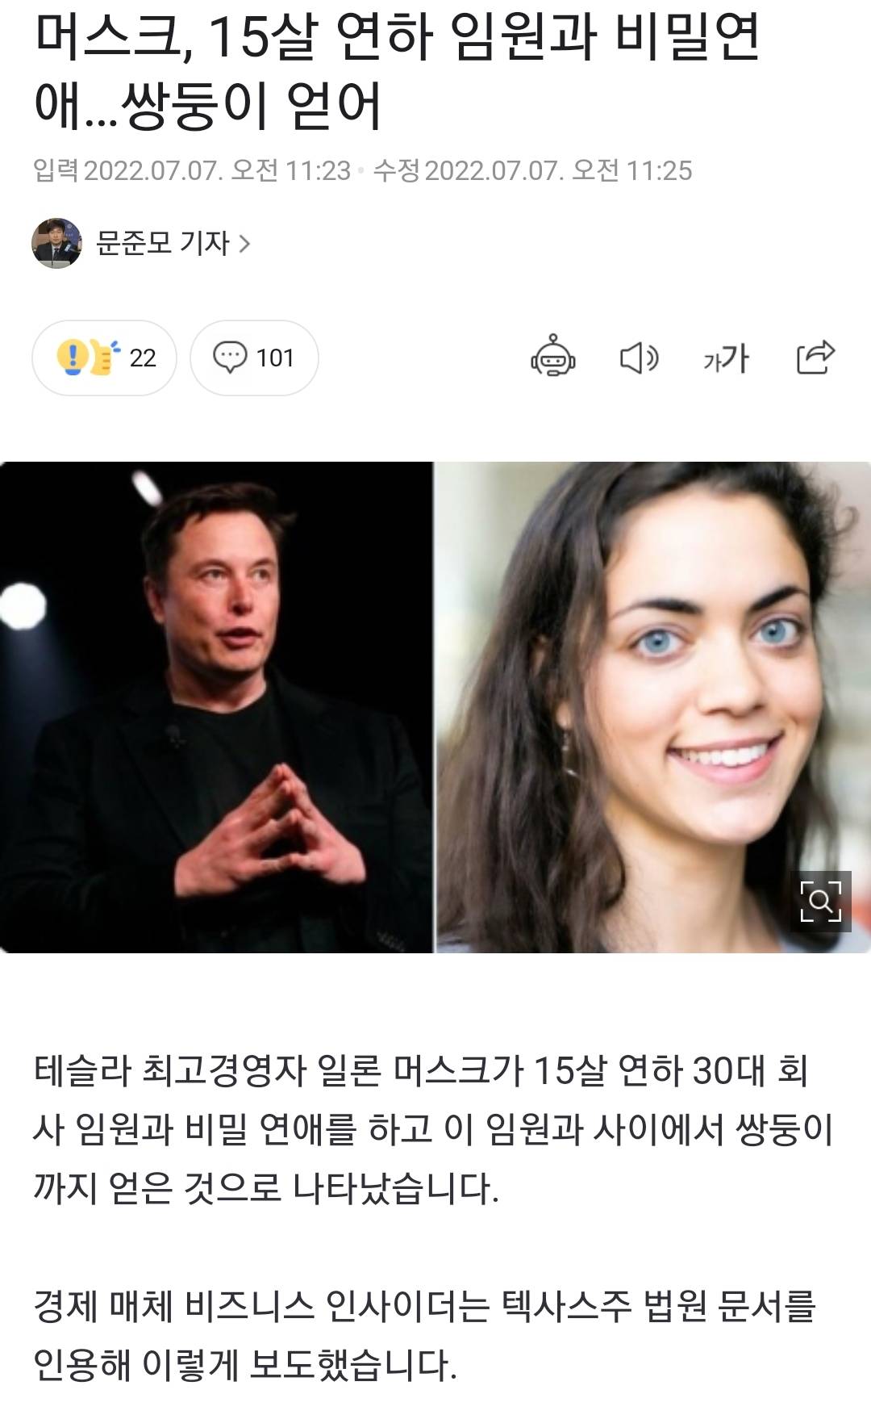Open the 가가 font size setting

point(726,358)
